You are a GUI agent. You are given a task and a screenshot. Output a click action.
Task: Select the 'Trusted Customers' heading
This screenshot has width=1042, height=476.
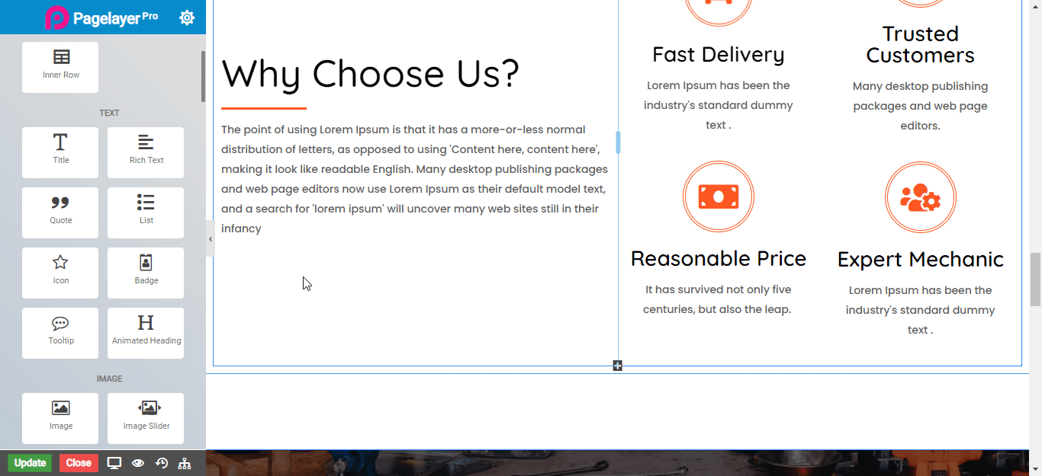coord(921,45)
